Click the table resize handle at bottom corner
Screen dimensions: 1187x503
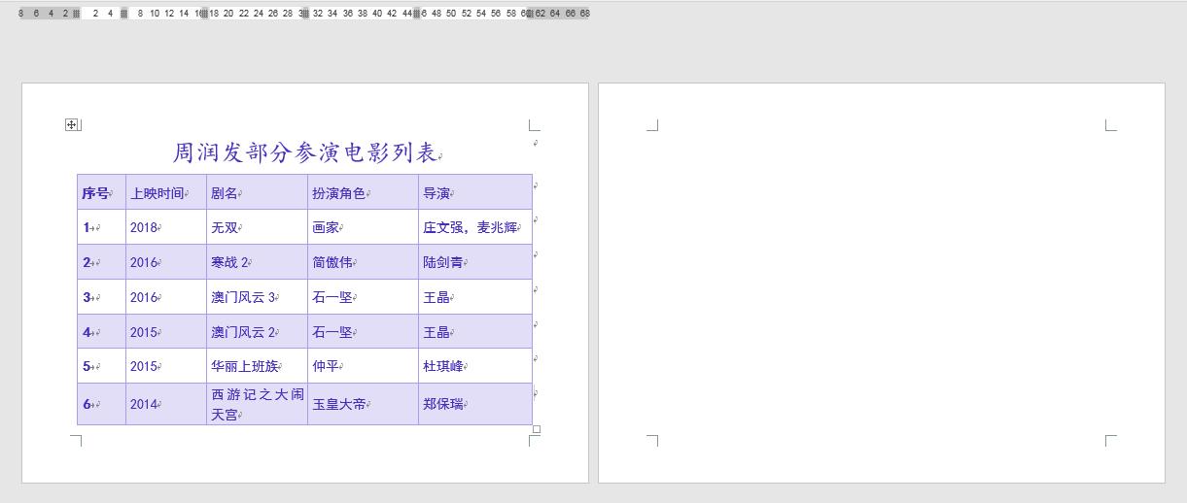537,429
